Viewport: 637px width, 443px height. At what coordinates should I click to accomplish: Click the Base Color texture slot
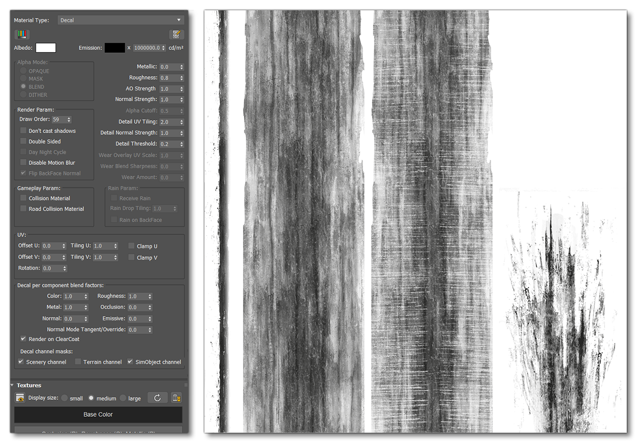[98, 415]
